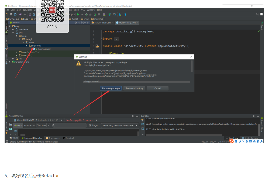The width and height of the screenshot is (269, 189).
Task: Open the app run configuration dropdown
Action: (71, 14)
